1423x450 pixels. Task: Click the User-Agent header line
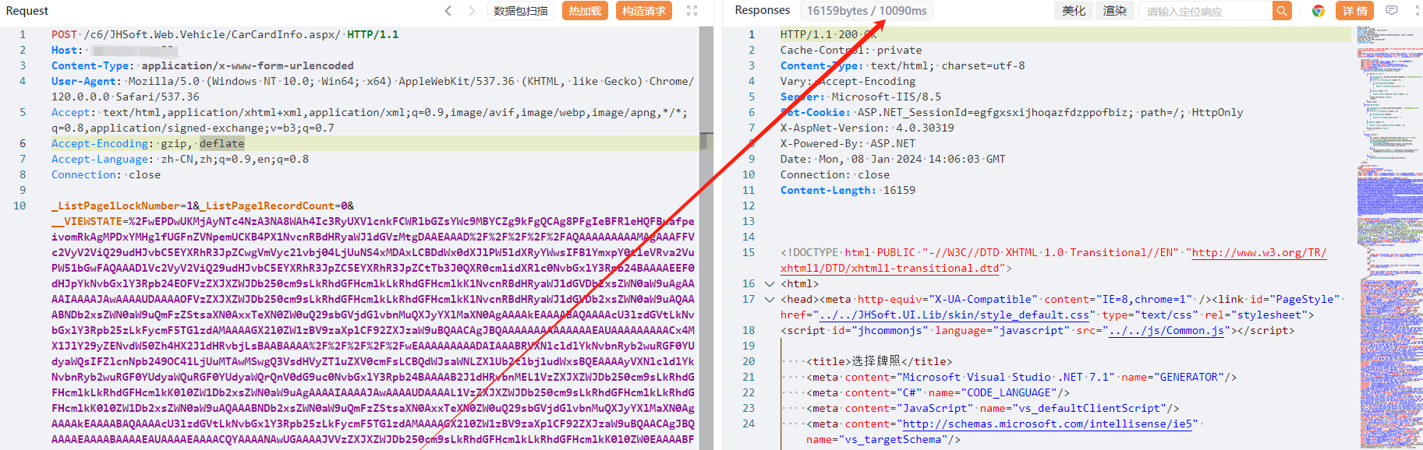[373, 90]
